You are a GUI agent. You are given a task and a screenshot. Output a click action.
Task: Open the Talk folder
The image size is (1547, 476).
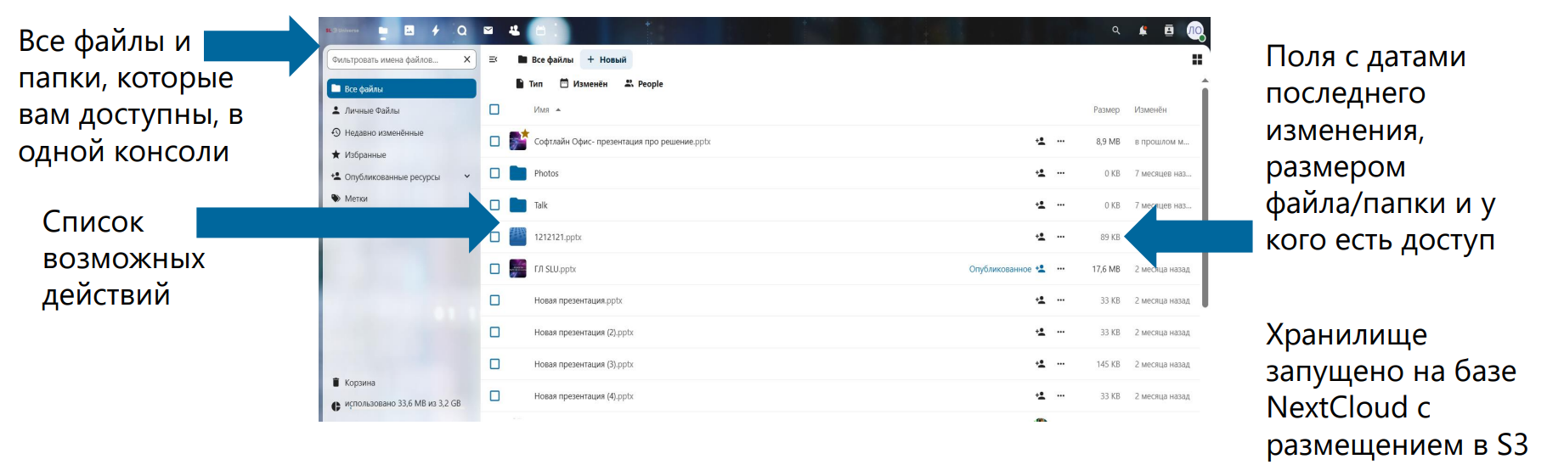pyautogui.click(x=540, y=205)
